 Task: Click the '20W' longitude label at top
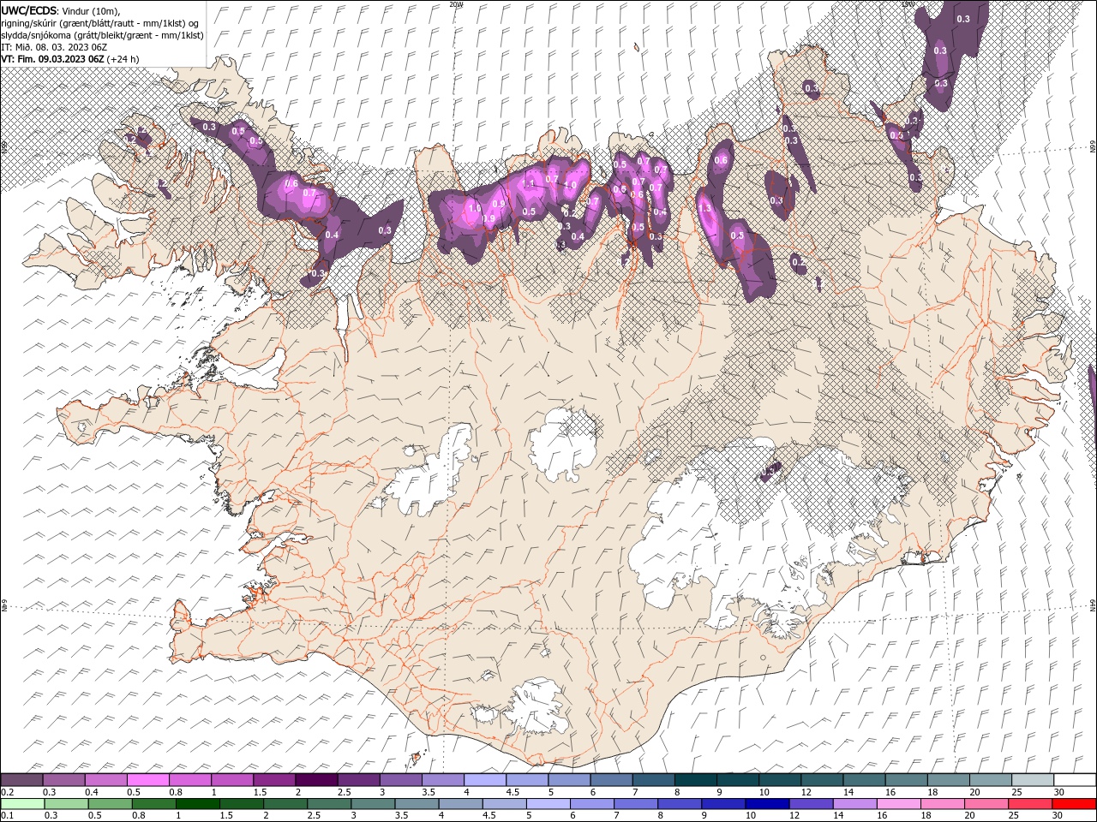(456, 4)
